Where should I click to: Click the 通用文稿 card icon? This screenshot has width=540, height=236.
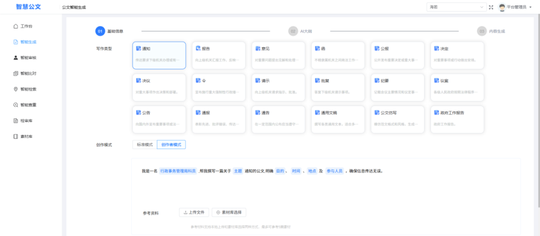317,112
